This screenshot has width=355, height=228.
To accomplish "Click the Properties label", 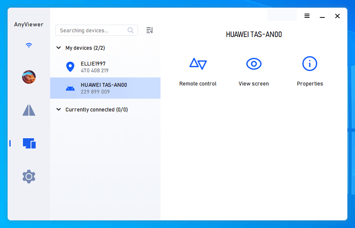I will [x=310, y=84].
